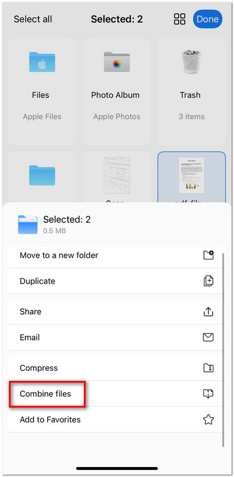234x477 pixels.
Task: Deselect the highlighted pdf file thumbnail
Action: point(191,175)
